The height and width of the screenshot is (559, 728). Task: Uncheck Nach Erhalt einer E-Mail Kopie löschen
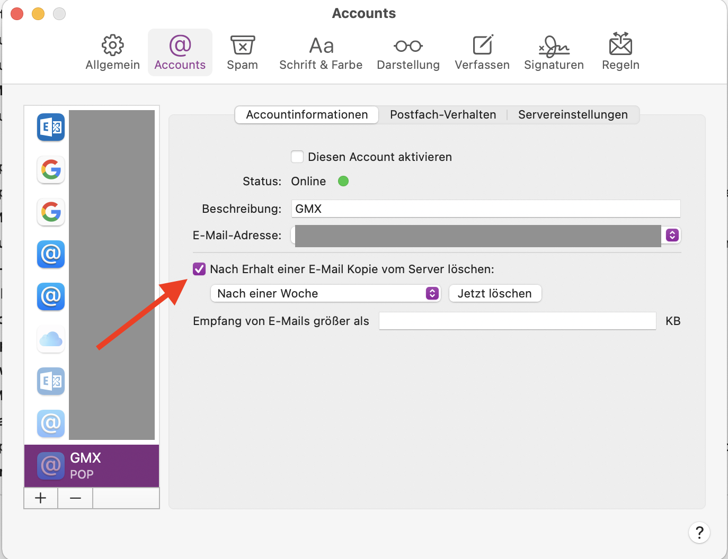coord(199,269)
